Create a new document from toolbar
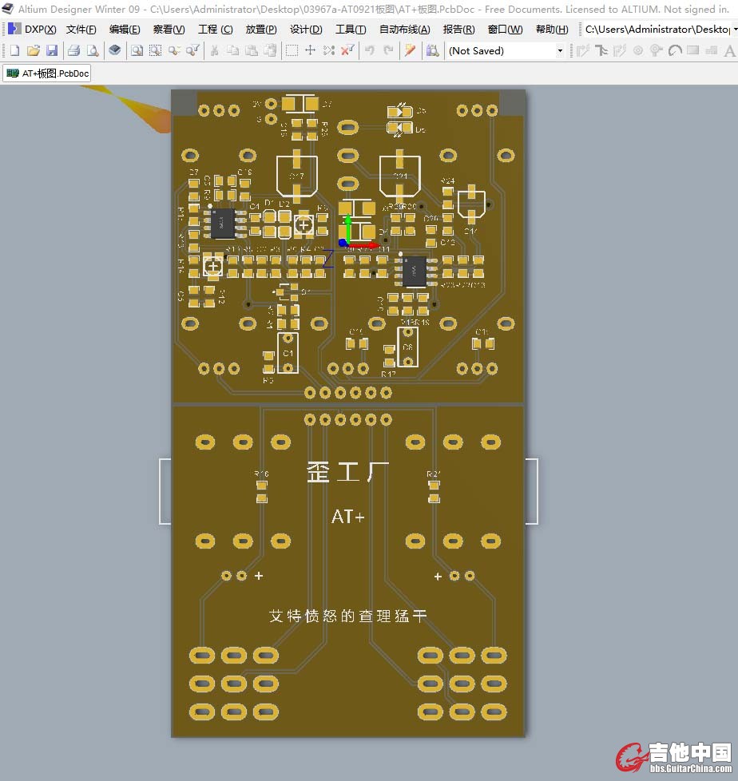The width and height of the screenshot is (738, 781). pos(14,50)
